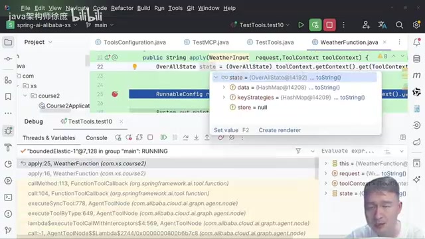
Task: Expand the keyStrategies HashMap node
Action: (x=224, y=98)
